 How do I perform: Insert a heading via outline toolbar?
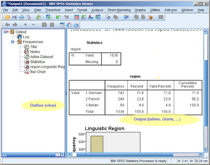62,24
